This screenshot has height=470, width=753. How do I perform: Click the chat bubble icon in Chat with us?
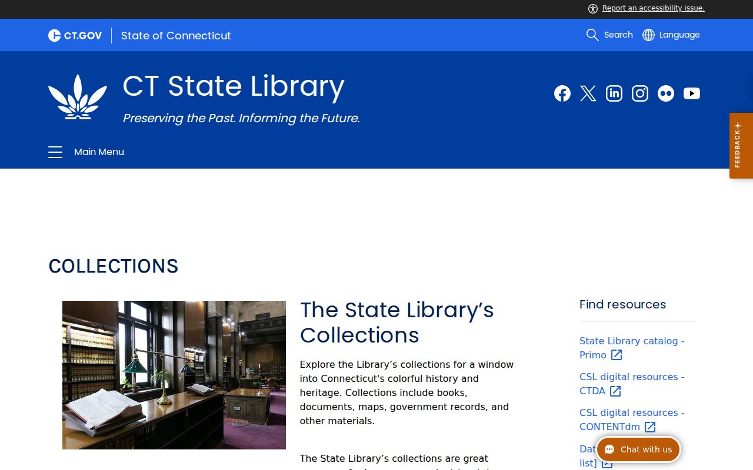pos(609,449)
